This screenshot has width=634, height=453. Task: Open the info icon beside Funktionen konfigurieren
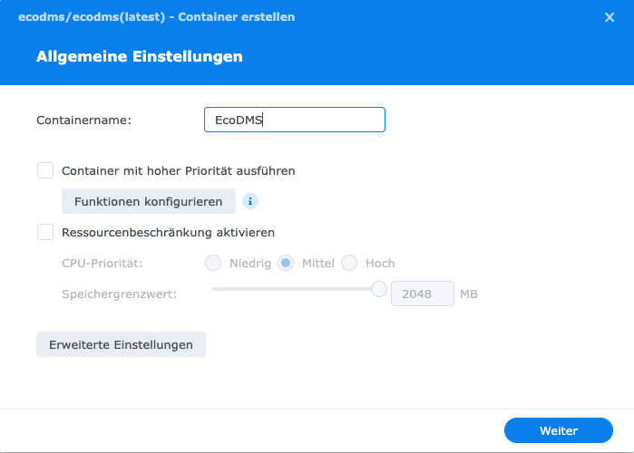point(249,201)
